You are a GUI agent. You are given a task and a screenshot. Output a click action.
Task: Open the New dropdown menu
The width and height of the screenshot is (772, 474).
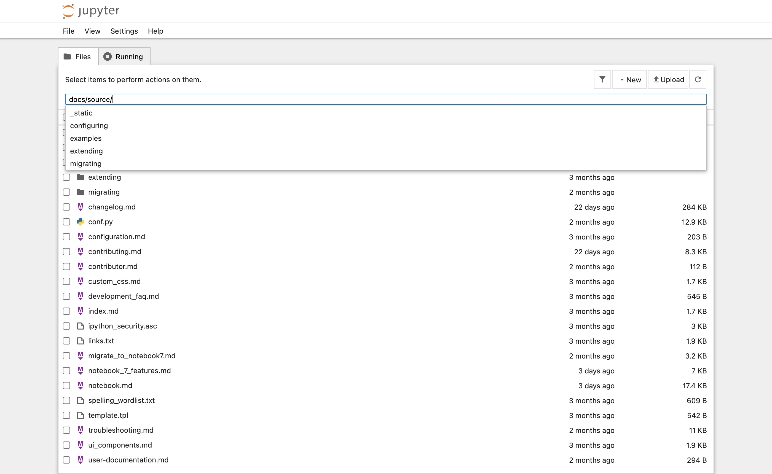point(629,80)
